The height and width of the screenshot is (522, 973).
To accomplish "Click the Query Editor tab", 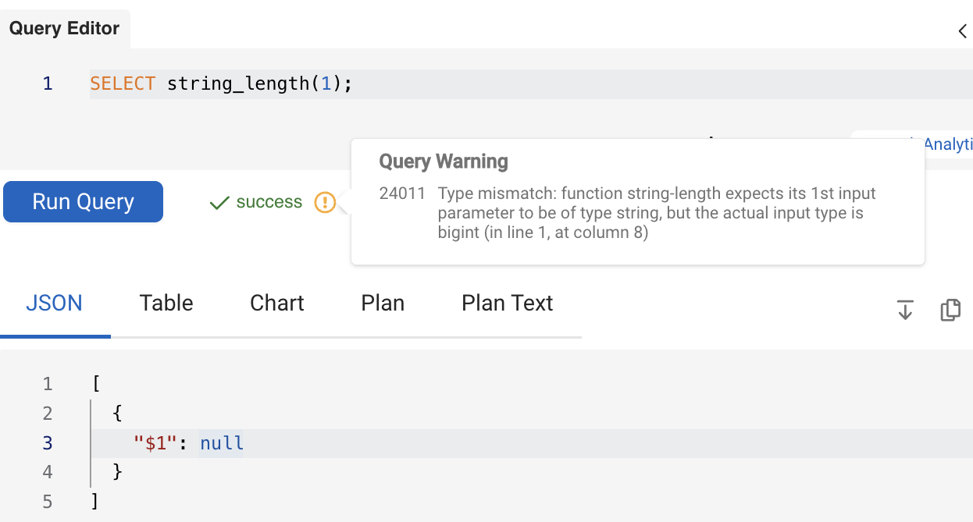I will pos(65,28).
